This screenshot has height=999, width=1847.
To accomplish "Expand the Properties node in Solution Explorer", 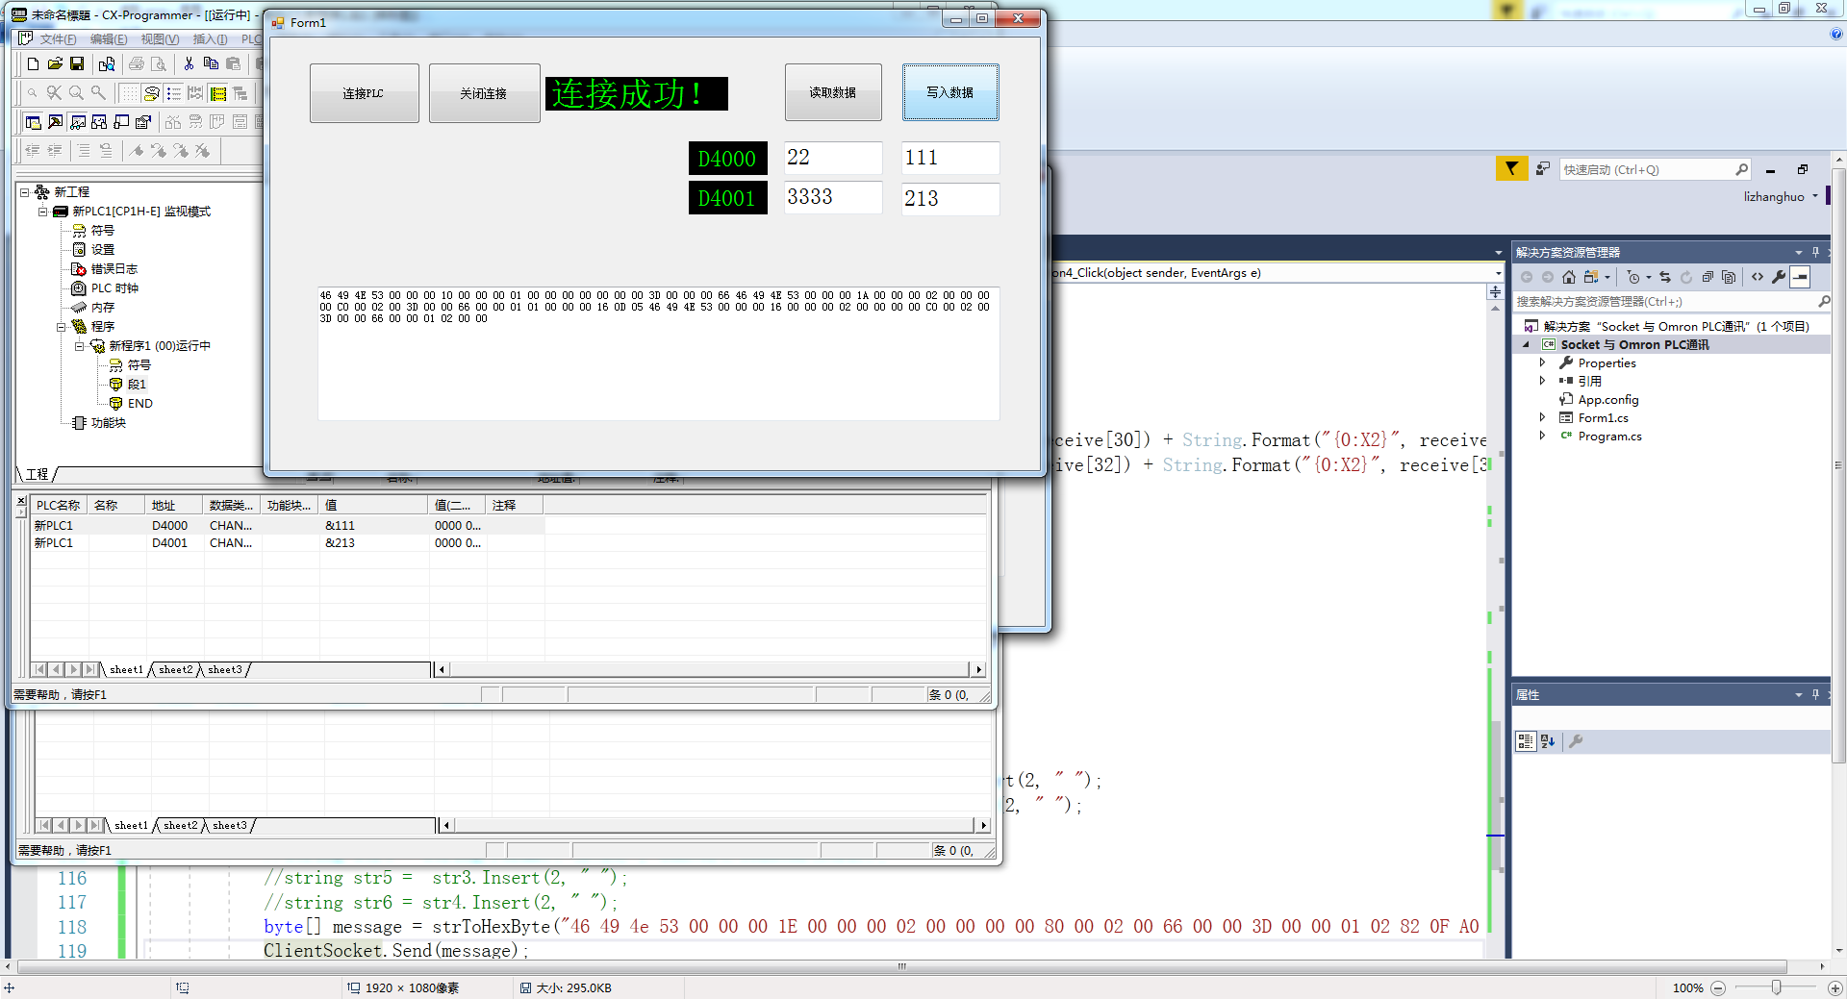I will coord(1542,362).
